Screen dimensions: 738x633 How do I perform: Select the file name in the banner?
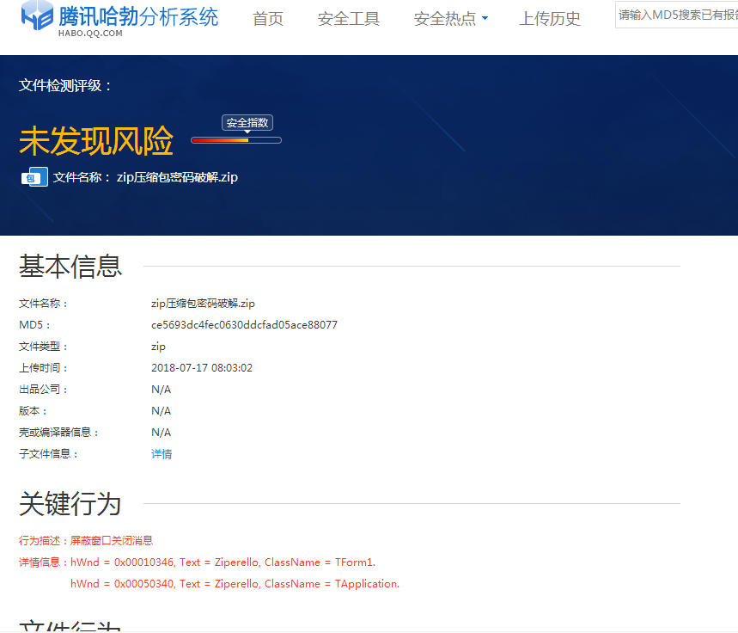pyautogui.click(x=177, y=178)
